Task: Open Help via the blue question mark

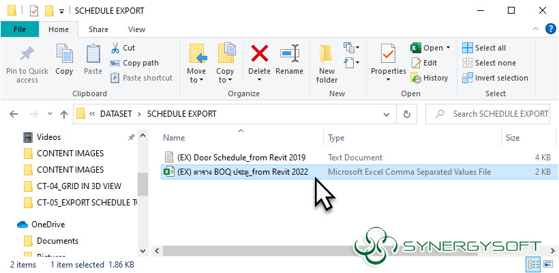Action: [x=551, y=29]
